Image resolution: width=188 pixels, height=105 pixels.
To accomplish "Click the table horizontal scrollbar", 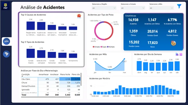I will click(x=46, y=97).
